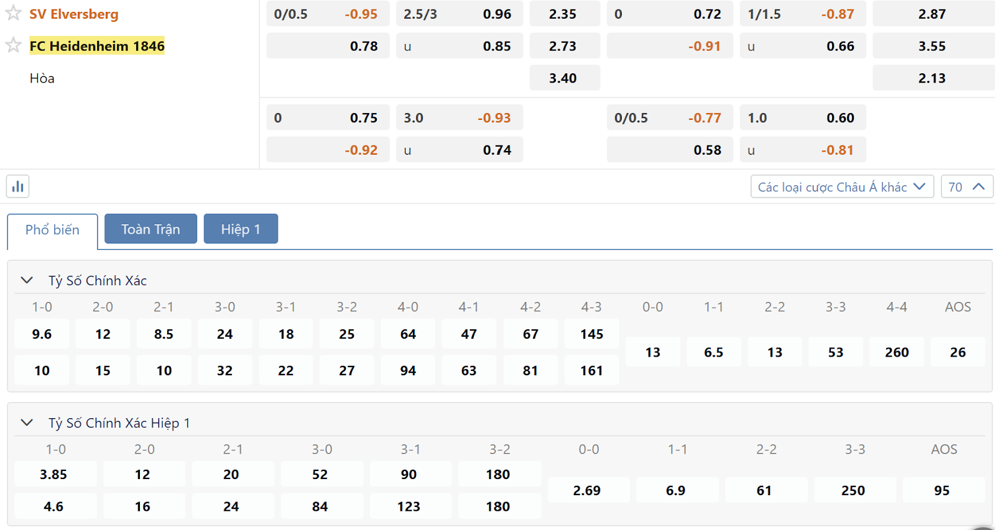Select 1X2 home odds 2.35
Screen dimensions: 995x530
pos(565,14)
